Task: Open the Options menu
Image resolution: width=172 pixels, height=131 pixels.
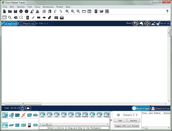Action: [21, 7]
